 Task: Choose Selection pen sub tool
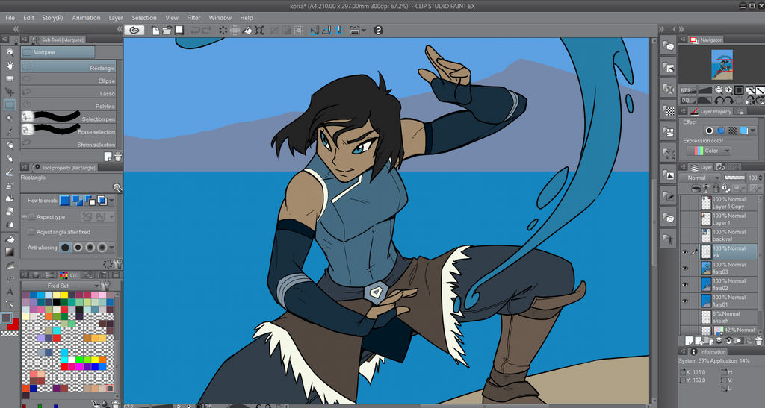click(x=68, y=118)
